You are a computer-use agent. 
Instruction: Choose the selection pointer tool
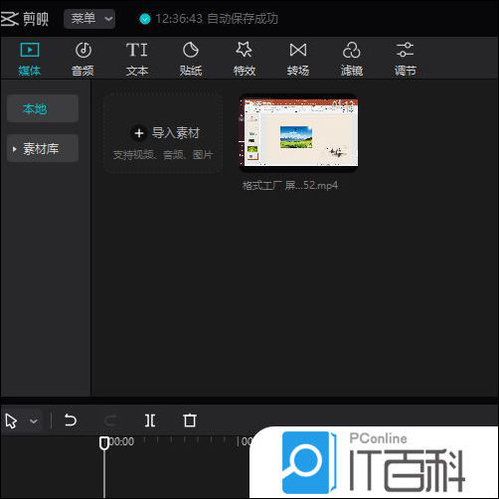pyautogui.click(x=11, y=421)
